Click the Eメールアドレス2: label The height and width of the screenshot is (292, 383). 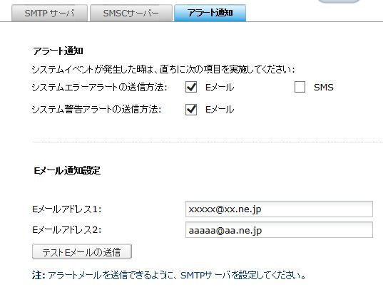(x=66, y=230)
